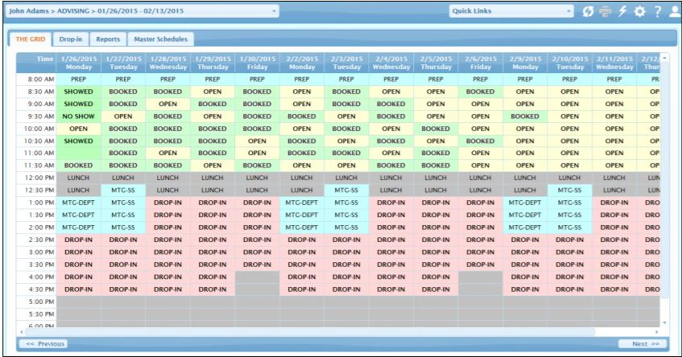Click the horizontal scrollbar below the grid

pos(310,331)
